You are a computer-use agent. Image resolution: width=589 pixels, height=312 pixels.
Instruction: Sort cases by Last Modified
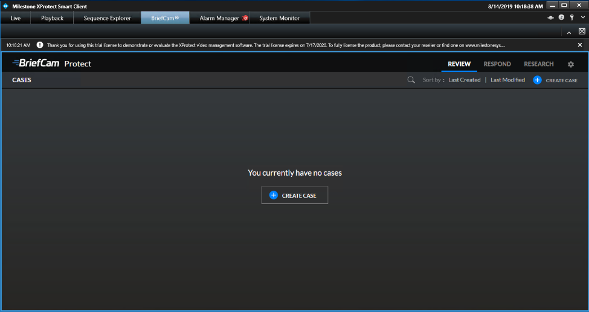pyautogui.click(x=507, y=80)
